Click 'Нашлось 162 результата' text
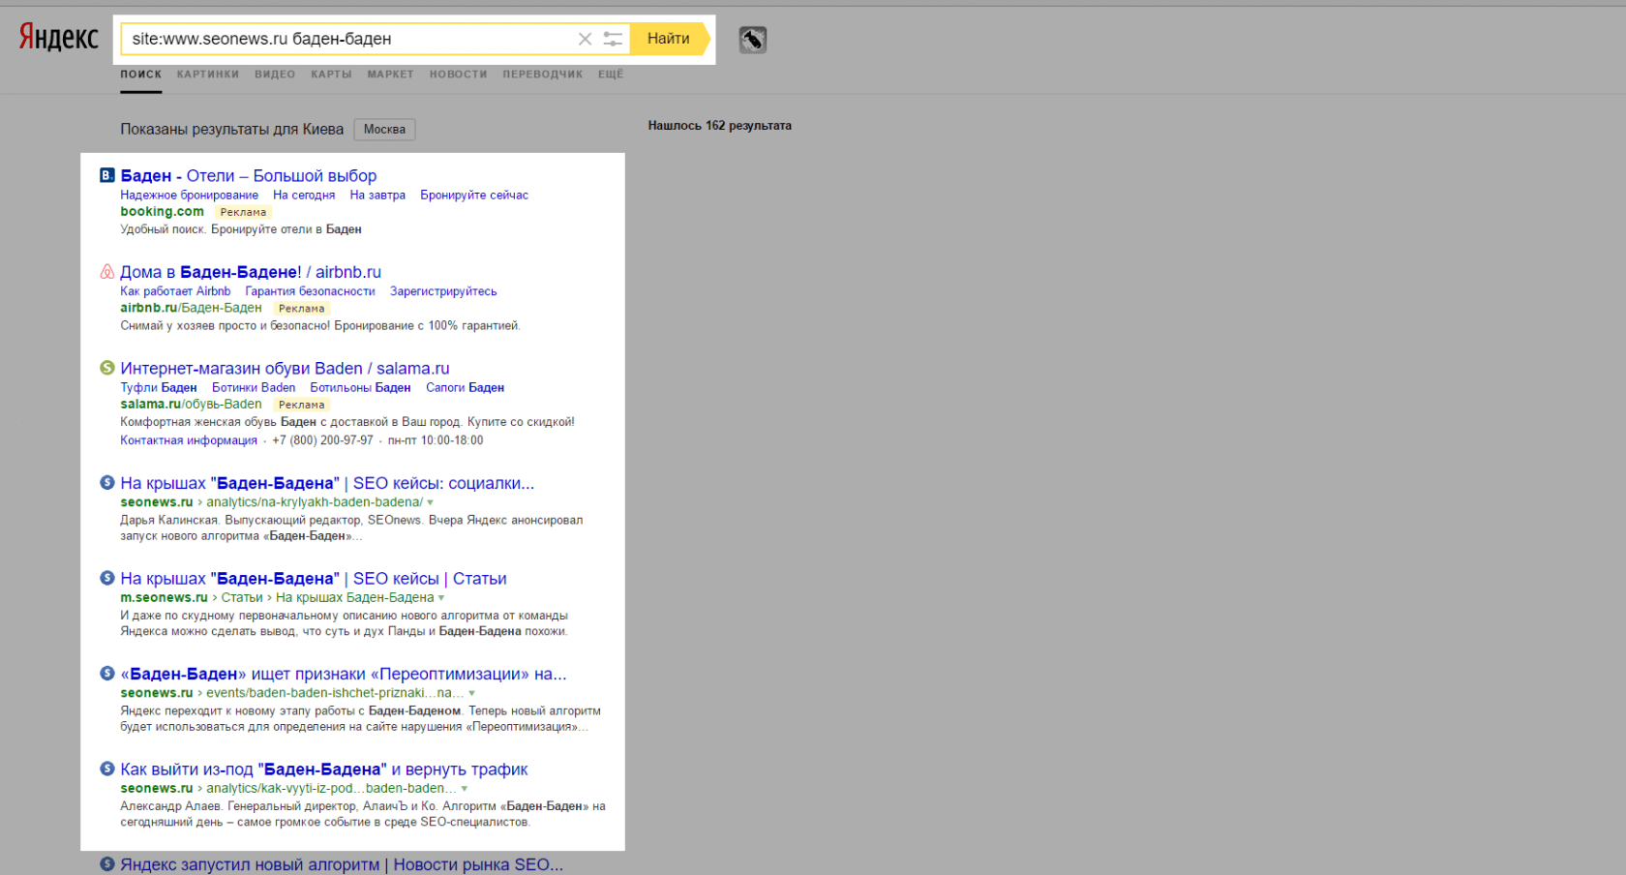 (x=719, y=126)
